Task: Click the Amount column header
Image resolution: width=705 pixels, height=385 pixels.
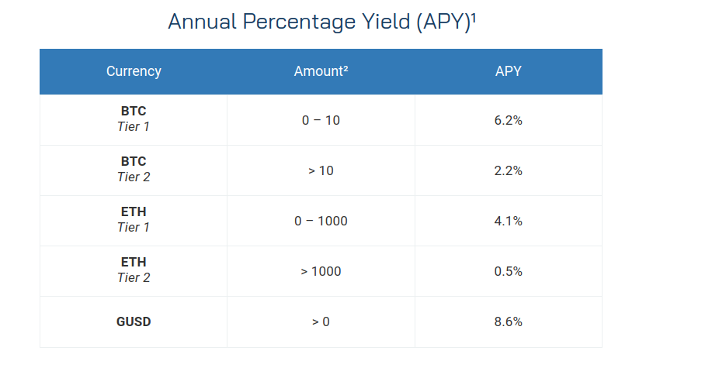Action: pos(321,71)
